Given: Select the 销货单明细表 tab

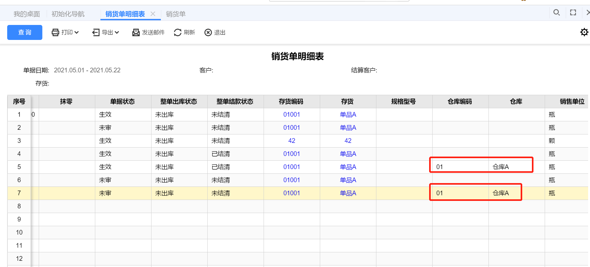Looking at the screenshot, I should [x=125, y=14].
